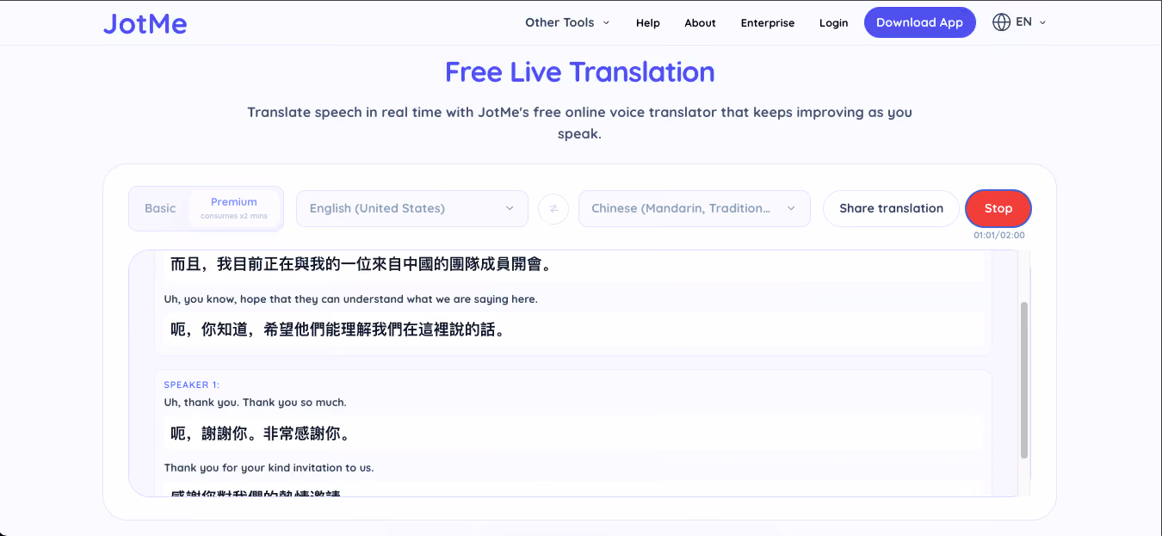
Task: Switch to Basic translation mode
Action: tap(160, 208)
